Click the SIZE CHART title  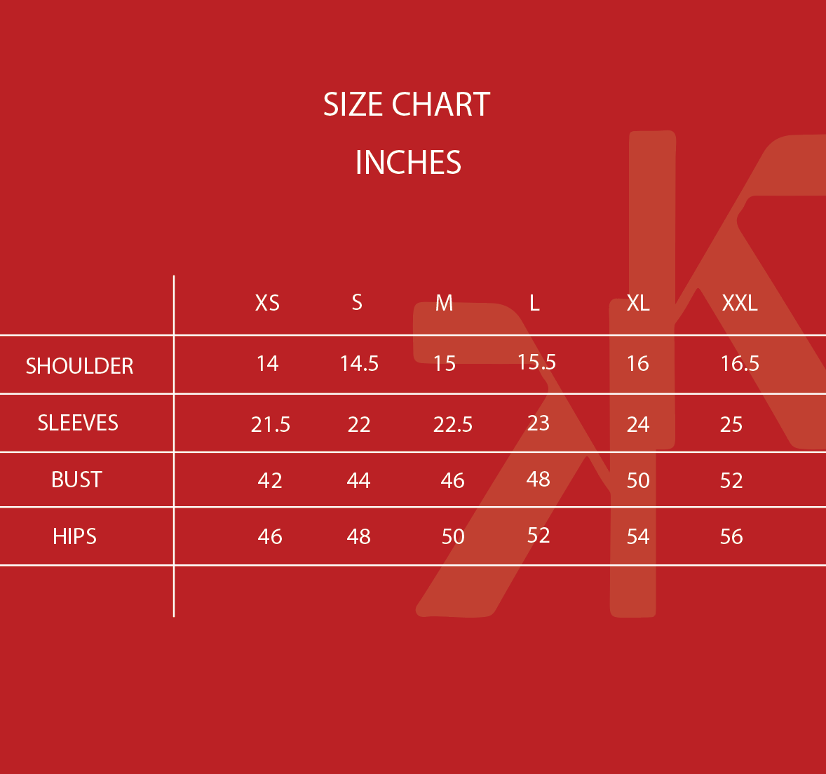tap(407, 105)
